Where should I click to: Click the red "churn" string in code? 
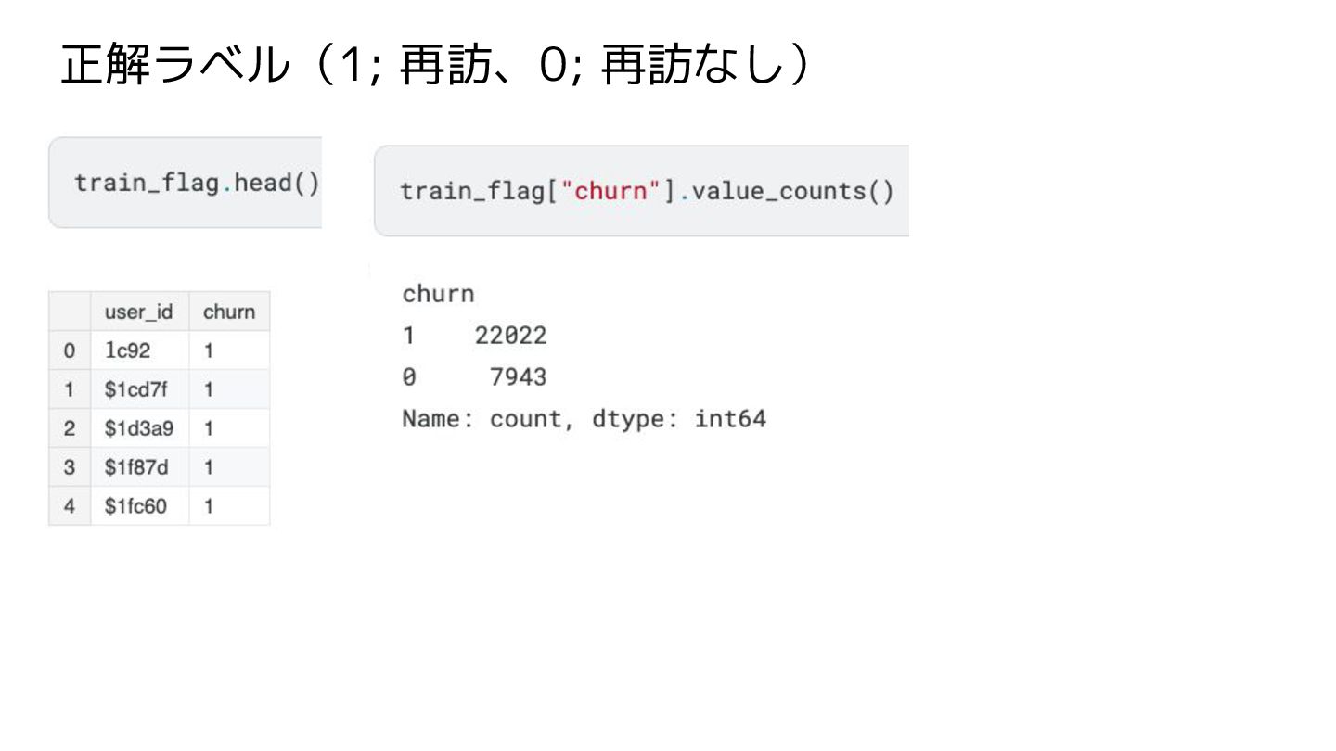(610, 191)
